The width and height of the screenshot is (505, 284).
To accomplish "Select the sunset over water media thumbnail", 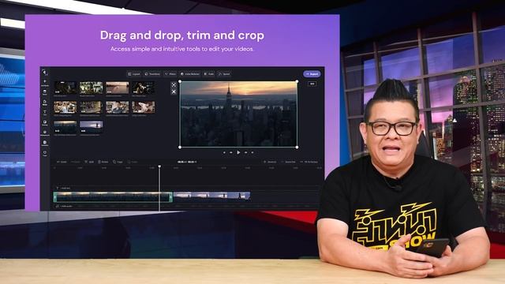I will click(x=118, y=88).
